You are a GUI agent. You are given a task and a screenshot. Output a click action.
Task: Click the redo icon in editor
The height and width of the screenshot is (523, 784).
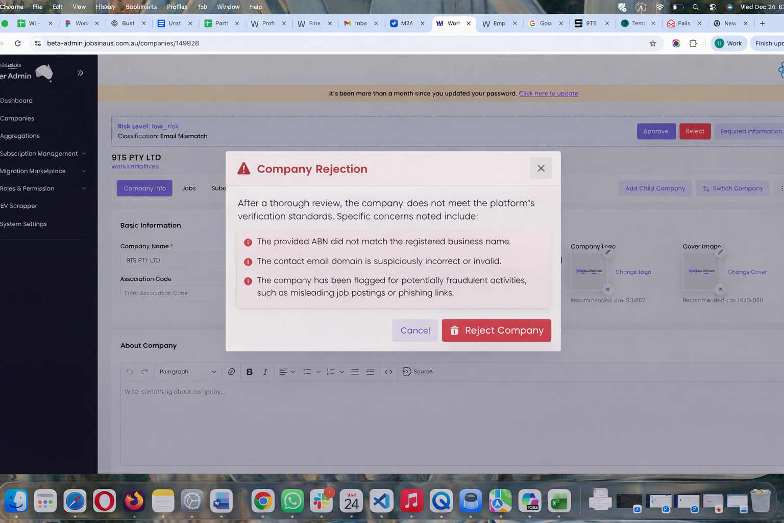click(144, 372)
